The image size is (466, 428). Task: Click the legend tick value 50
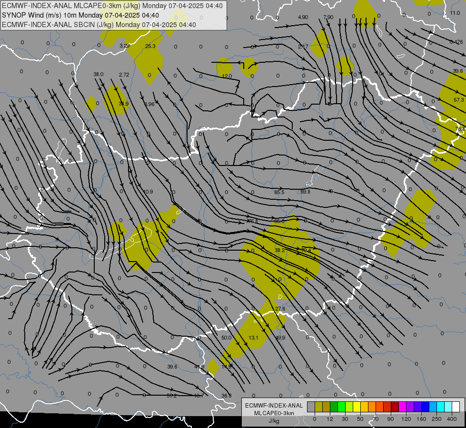360,419
